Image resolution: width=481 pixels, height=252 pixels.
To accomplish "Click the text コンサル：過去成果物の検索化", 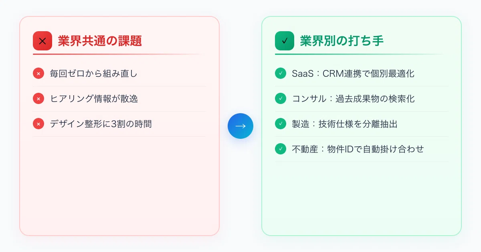I will click(353, 99).
